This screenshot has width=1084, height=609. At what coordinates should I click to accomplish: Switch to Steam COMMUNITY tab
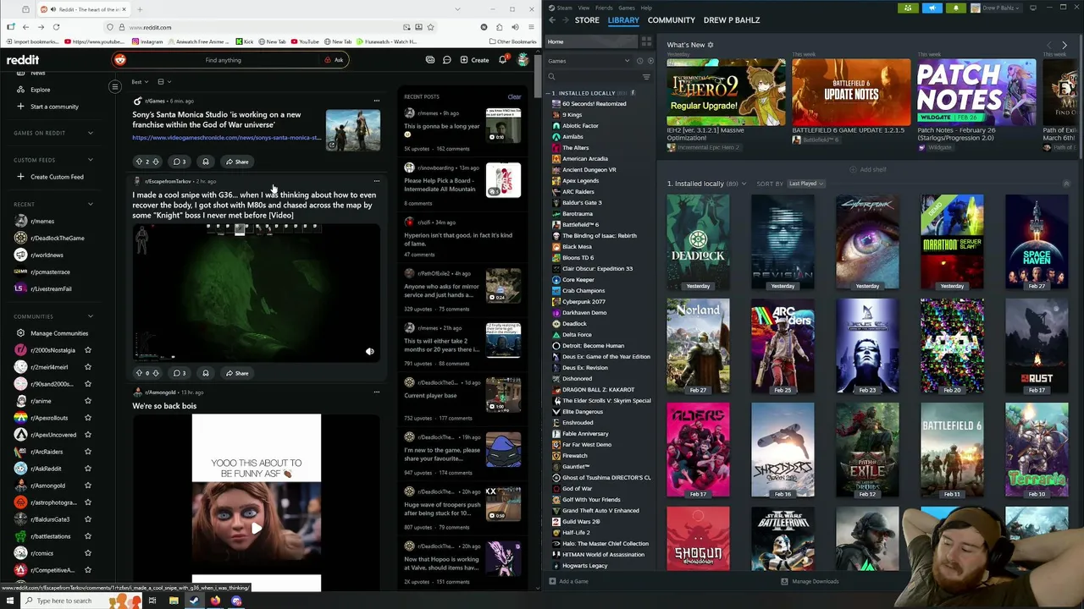(672, 20)
